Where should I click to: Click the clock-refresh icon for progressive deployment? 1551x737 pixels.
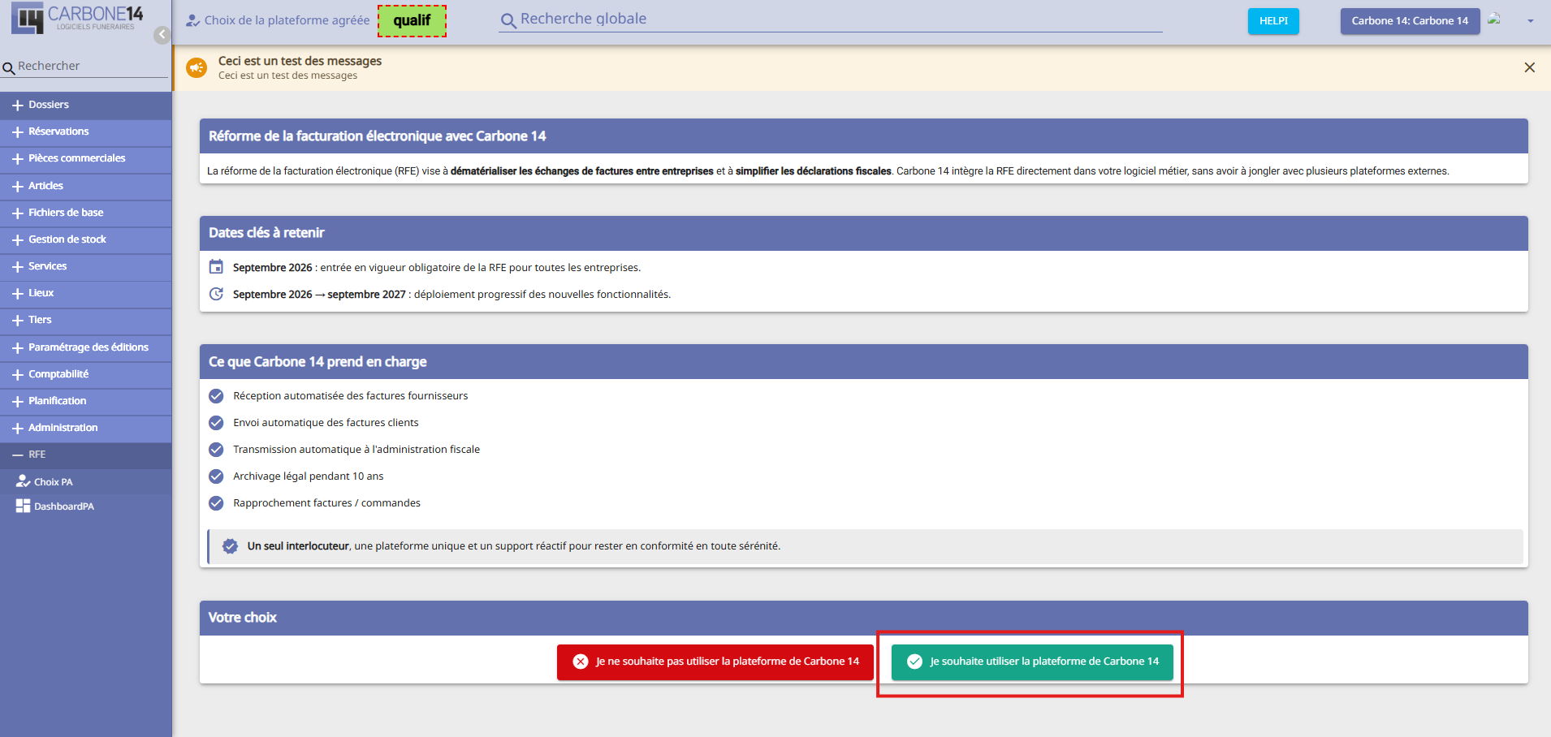pos(216,294)
